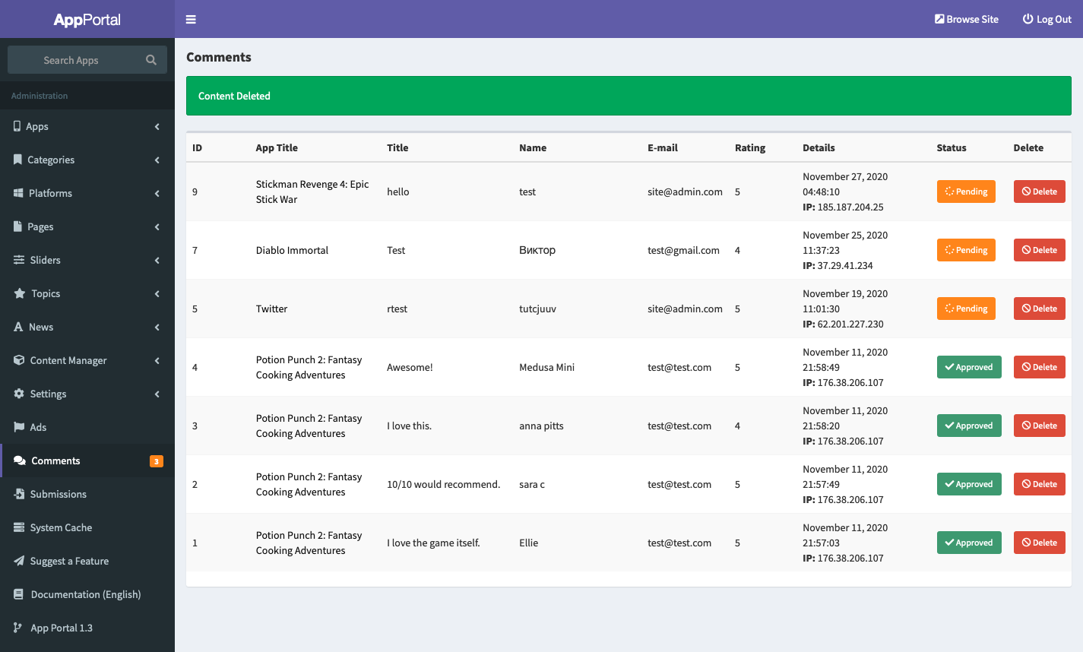1083x652 pixels.
Task: Open the Submissions menu item
Action: click(x=58, y=494)
